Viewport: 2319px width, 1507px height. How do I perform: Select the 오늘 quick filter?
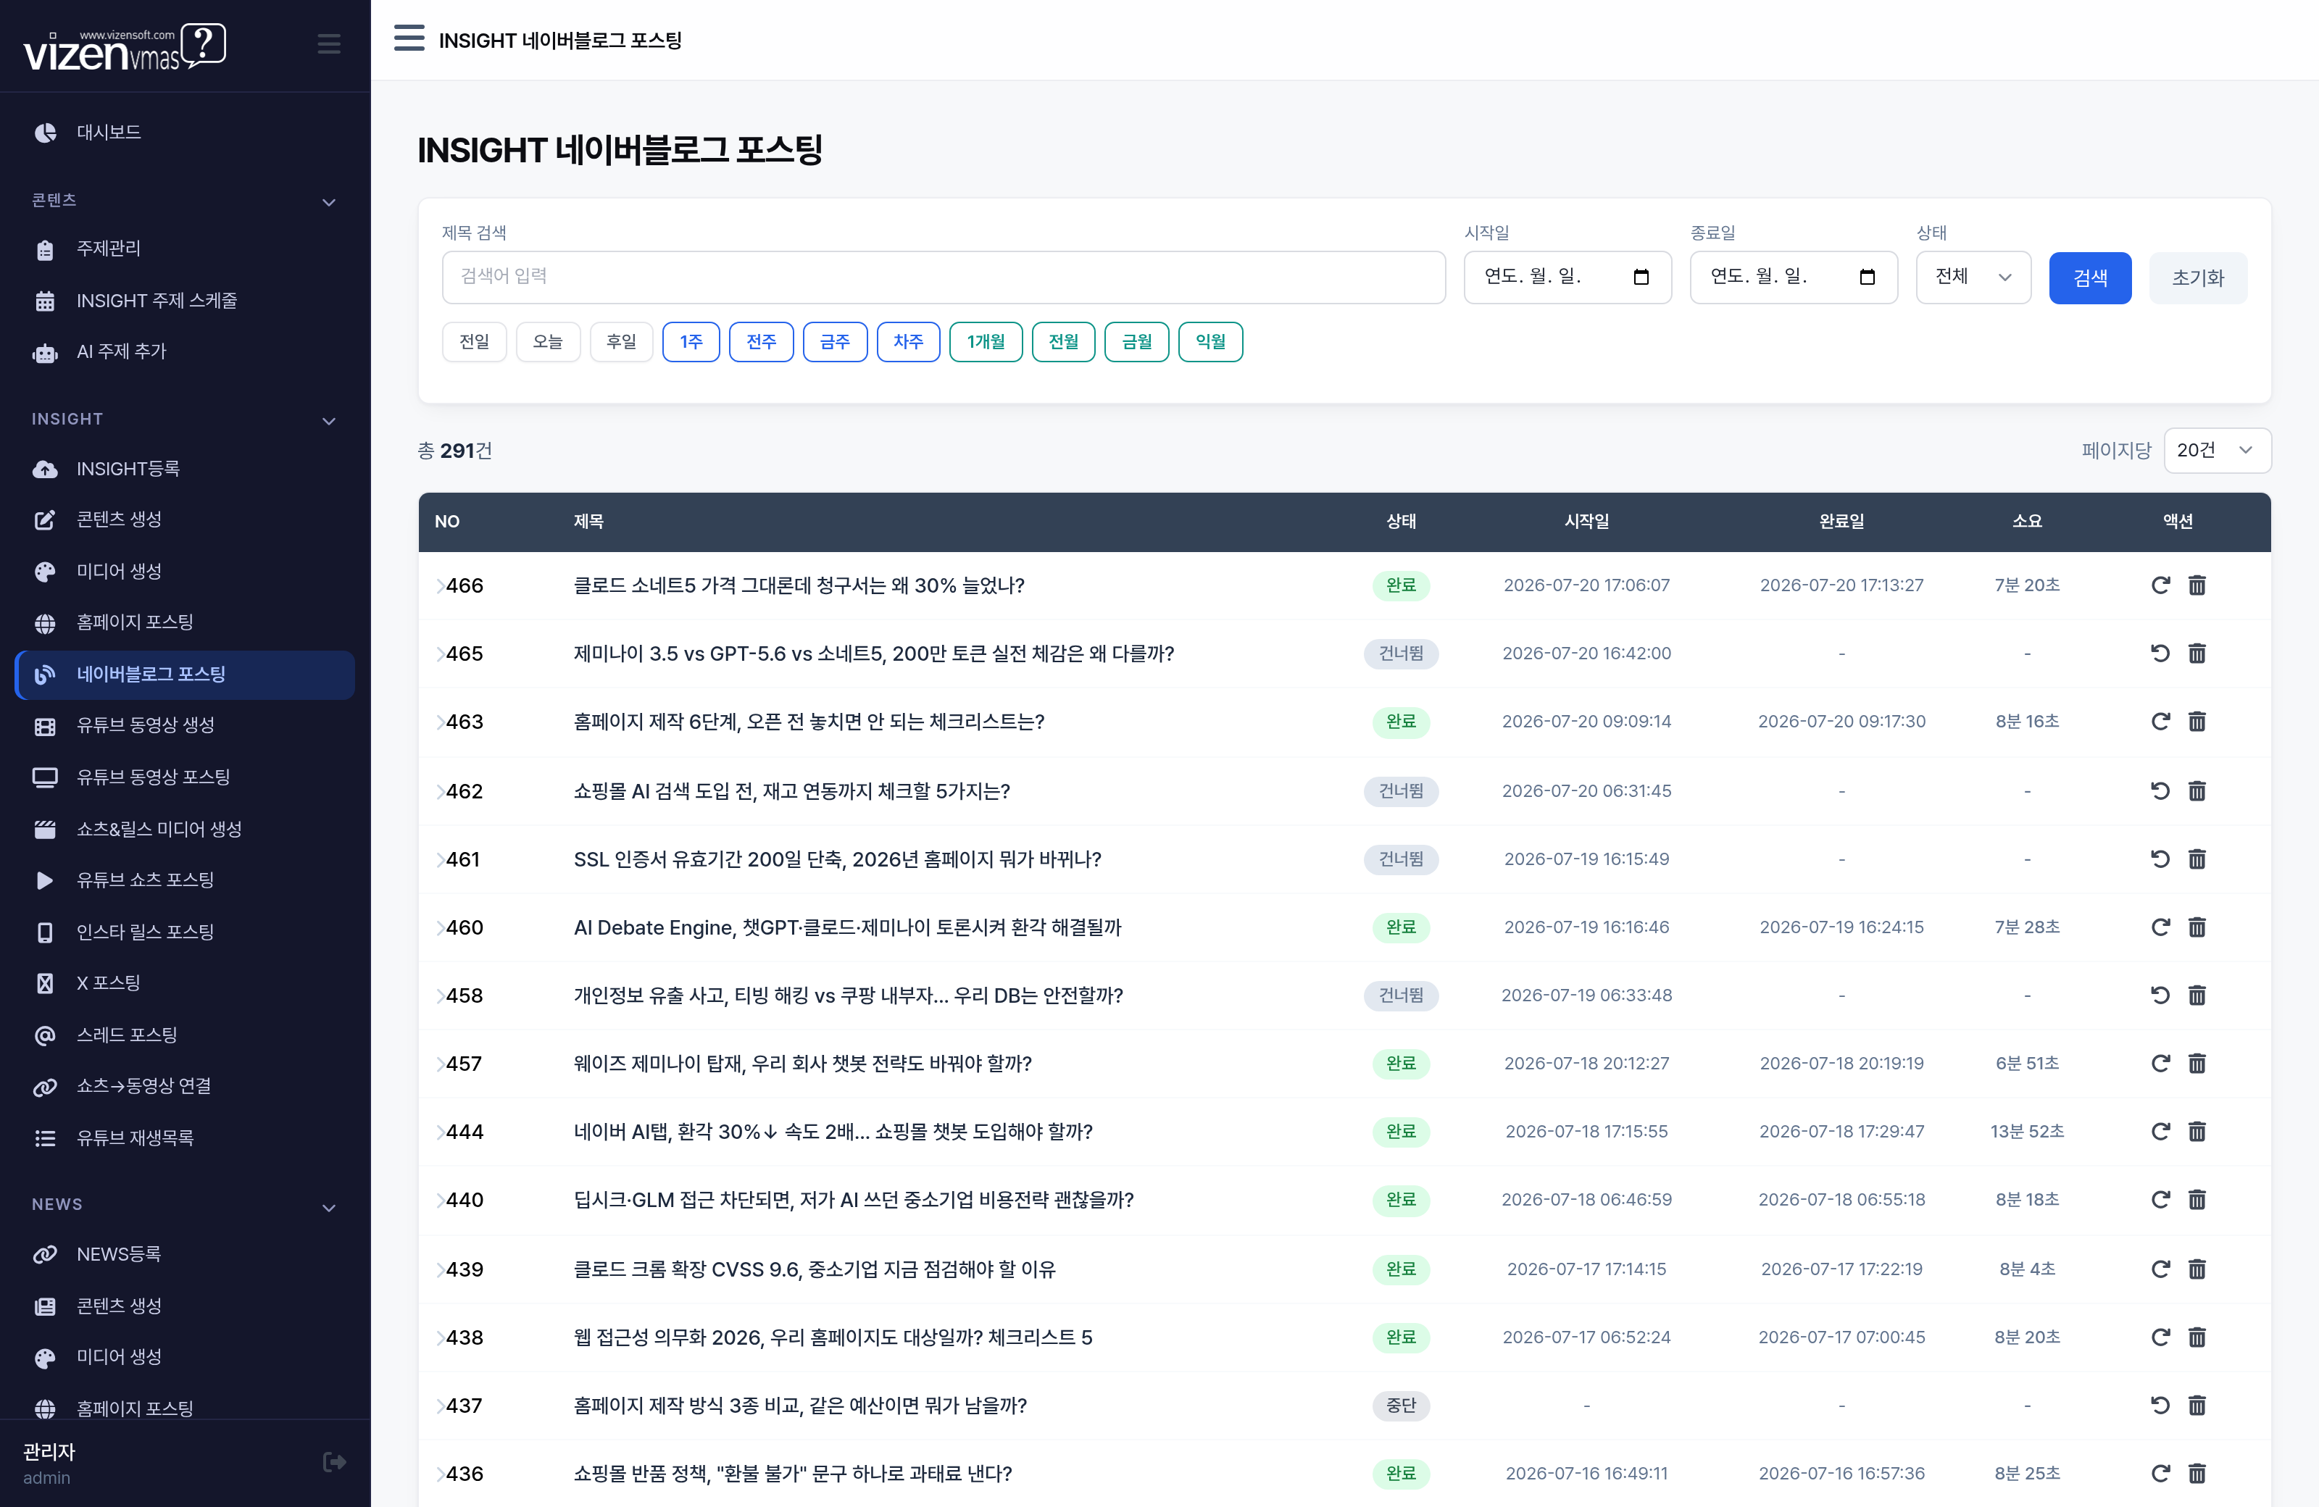pyautogui.click(x=548, y=342)
